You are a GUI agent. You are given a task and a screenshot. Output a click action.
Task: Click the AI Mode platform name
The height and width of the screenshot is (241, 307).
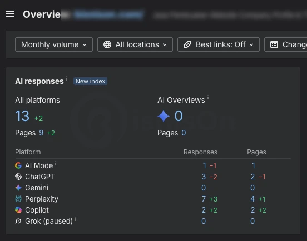pos(39,165)
